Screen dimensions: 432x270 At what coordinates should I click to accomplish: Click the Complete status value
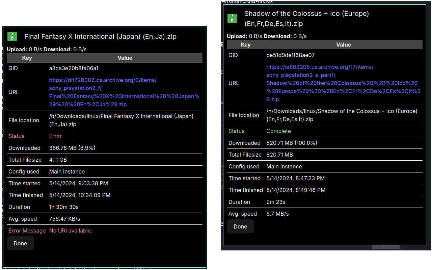pyautogui.click(x=278, y=131)
